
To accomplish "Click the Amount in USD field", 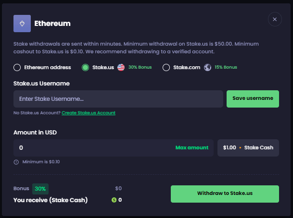I will pyautogui.click(x=91, y=148).
